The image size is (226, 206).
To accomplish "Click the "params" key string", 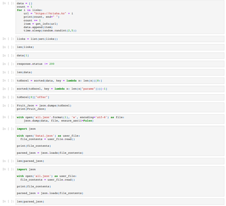I will (89, 89).
